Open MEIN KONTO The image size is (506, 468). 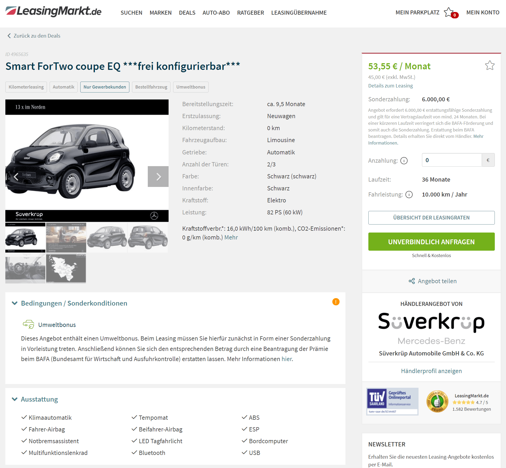click(x=483, y=13)
